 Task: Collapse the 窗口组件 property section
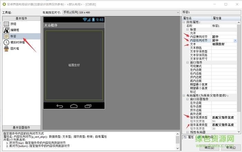[x=187, y=62]
